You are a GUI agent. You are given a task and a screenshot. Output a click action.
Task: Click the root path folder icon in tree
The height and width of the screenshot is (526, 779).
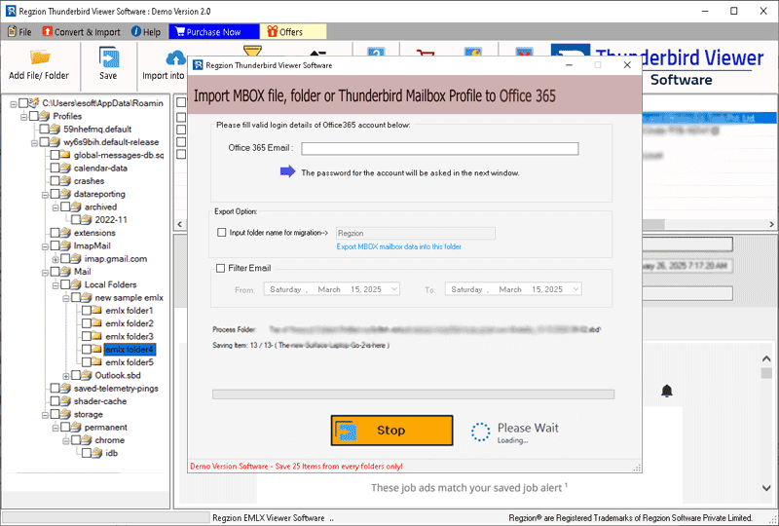click(x=34, y=103)
